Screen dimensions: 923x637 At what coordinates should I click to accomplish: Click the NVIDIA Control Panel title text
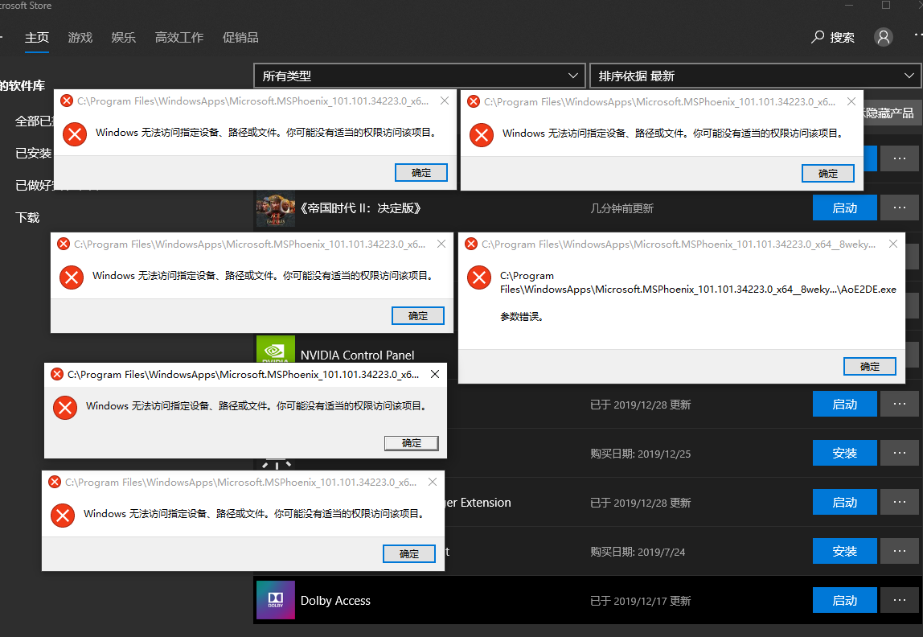pos(357,355)
